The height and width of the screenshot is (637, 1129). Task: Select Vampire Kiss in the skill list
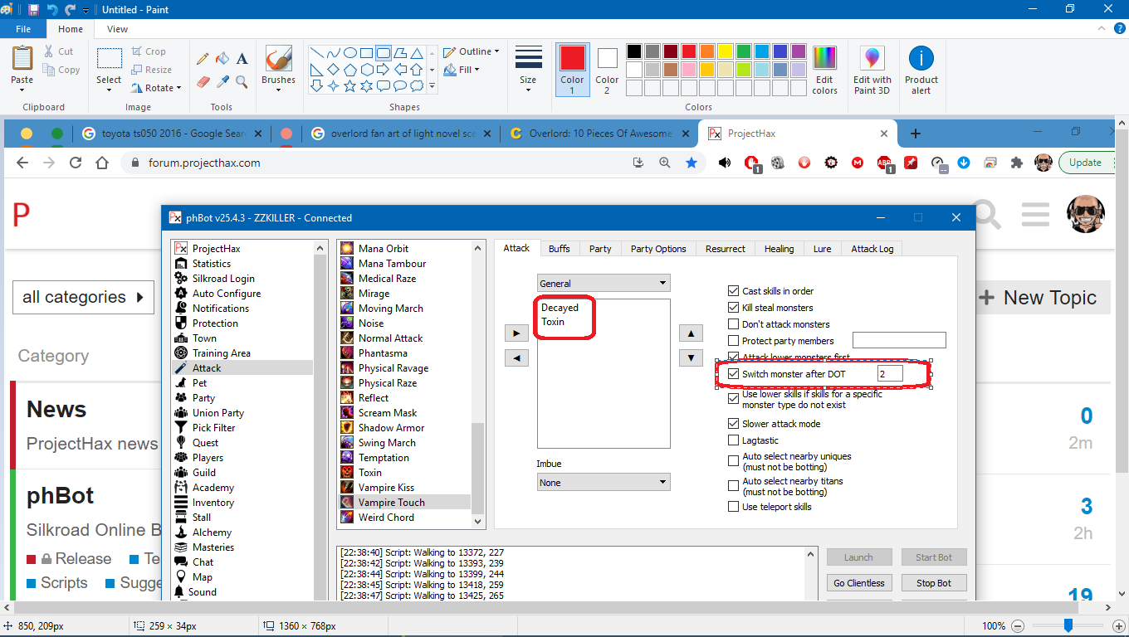tap(386, 488)
